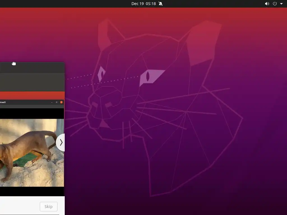Open the clock and calendar panel
The image size is (287, 215).
tap(143, 4)
